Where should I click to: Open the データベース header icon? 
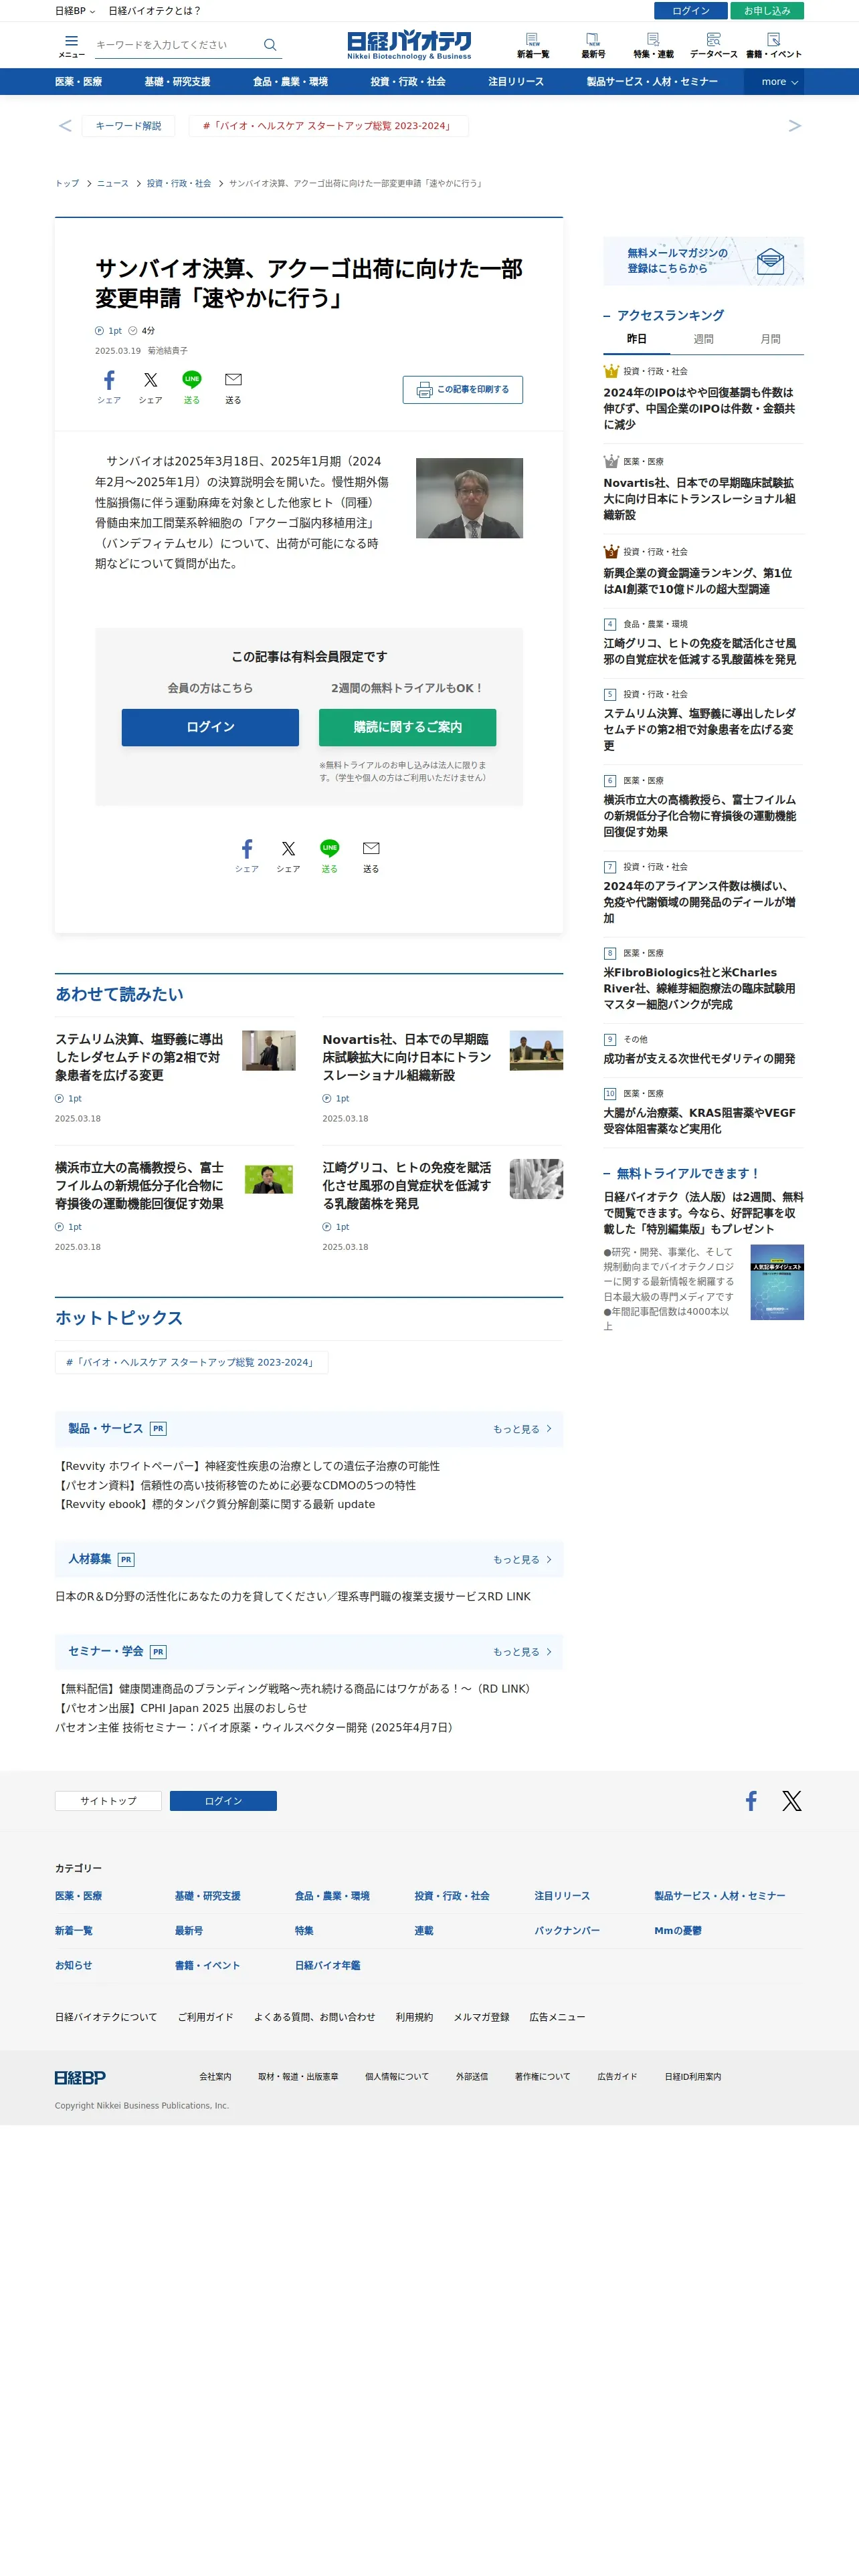[x=713, y=46]
